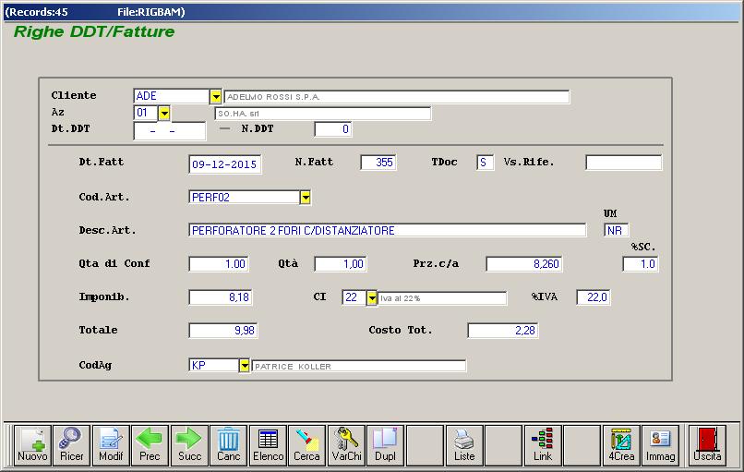Duplicate record with Dupl icon

(385, 445)
